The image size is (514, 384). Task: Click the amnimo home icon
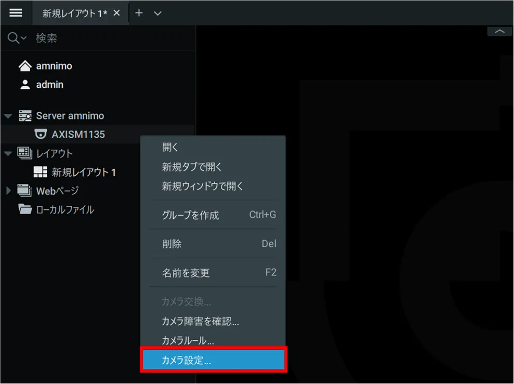tap(25, 66)
